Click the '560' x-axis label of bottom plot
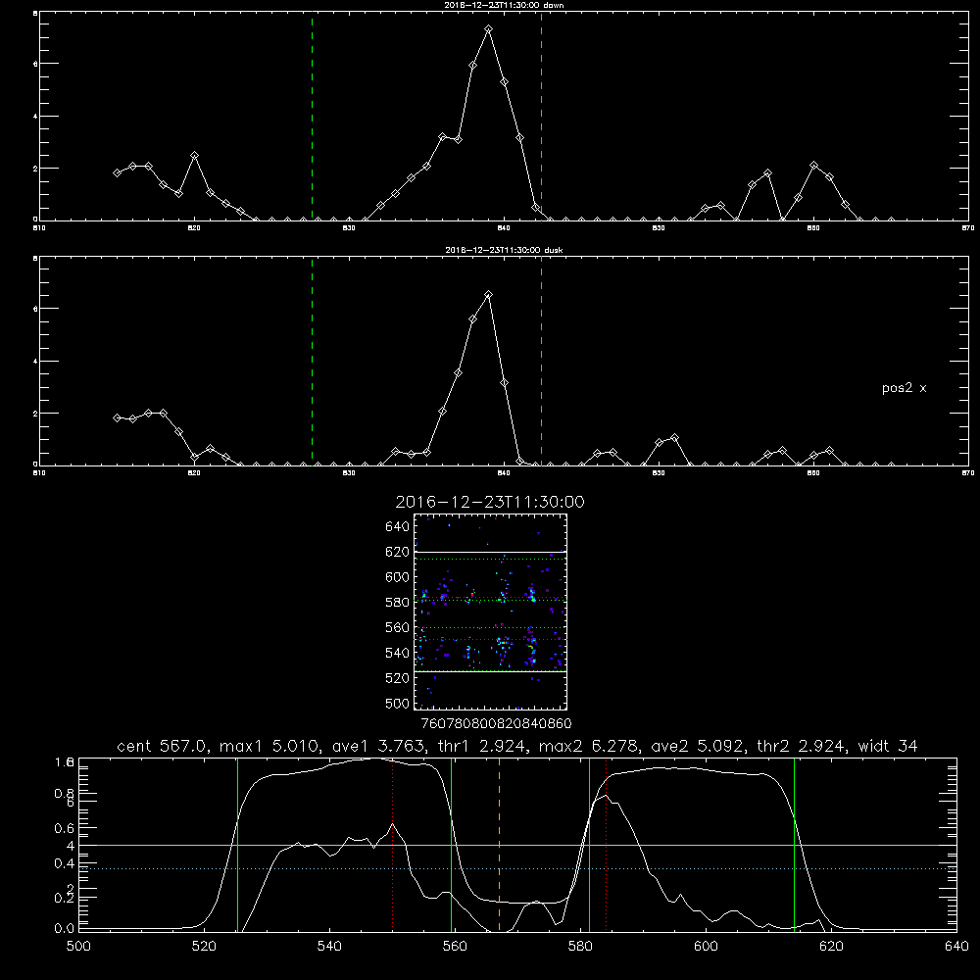 tap(455, 947)
